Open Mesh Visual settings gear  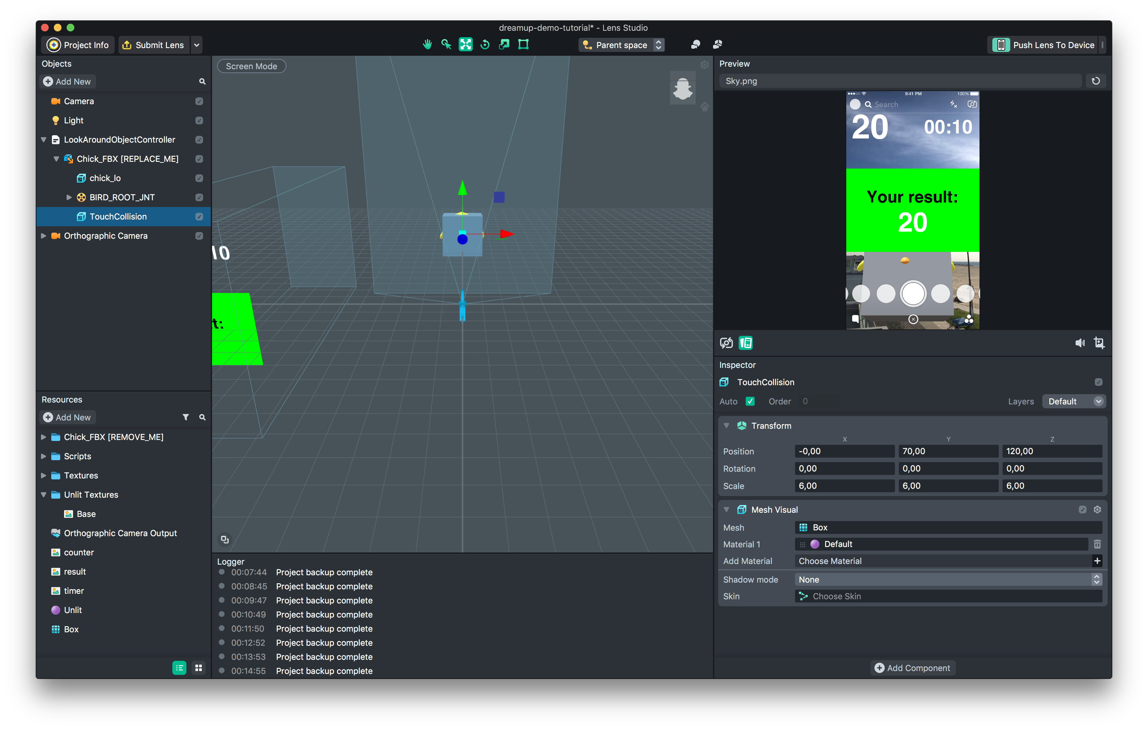[1097, 509]
